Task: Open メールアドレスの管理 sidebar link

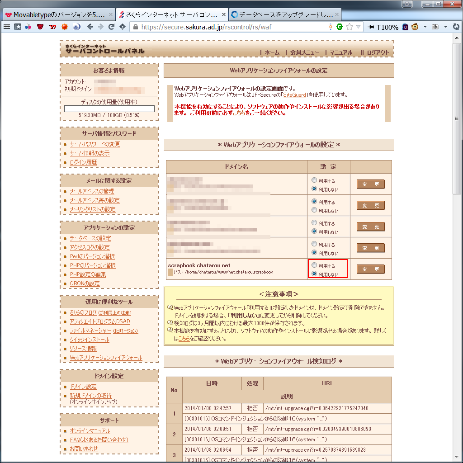Action: [x=92, y=191]
